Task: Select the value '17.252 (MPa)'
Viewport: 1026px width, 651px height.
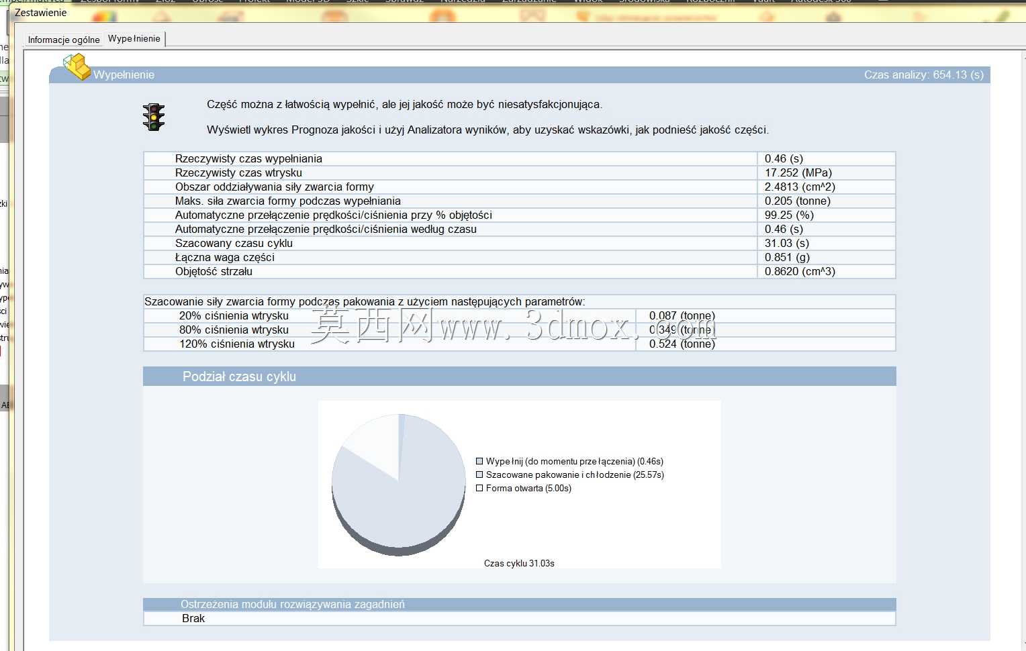Action: pos(798,172)
